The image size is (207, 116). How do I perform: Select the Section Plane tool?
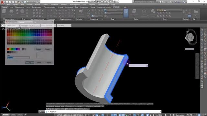(81, 12)
